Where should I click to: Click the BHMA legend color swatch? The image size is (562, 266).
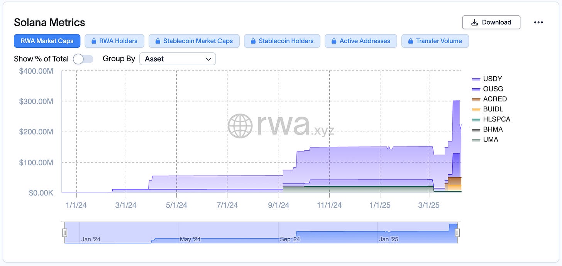click(476, 130)
